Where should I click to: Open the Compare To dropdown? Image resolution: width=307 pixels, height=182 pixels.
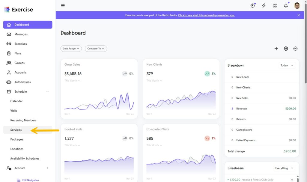point(96,49)
